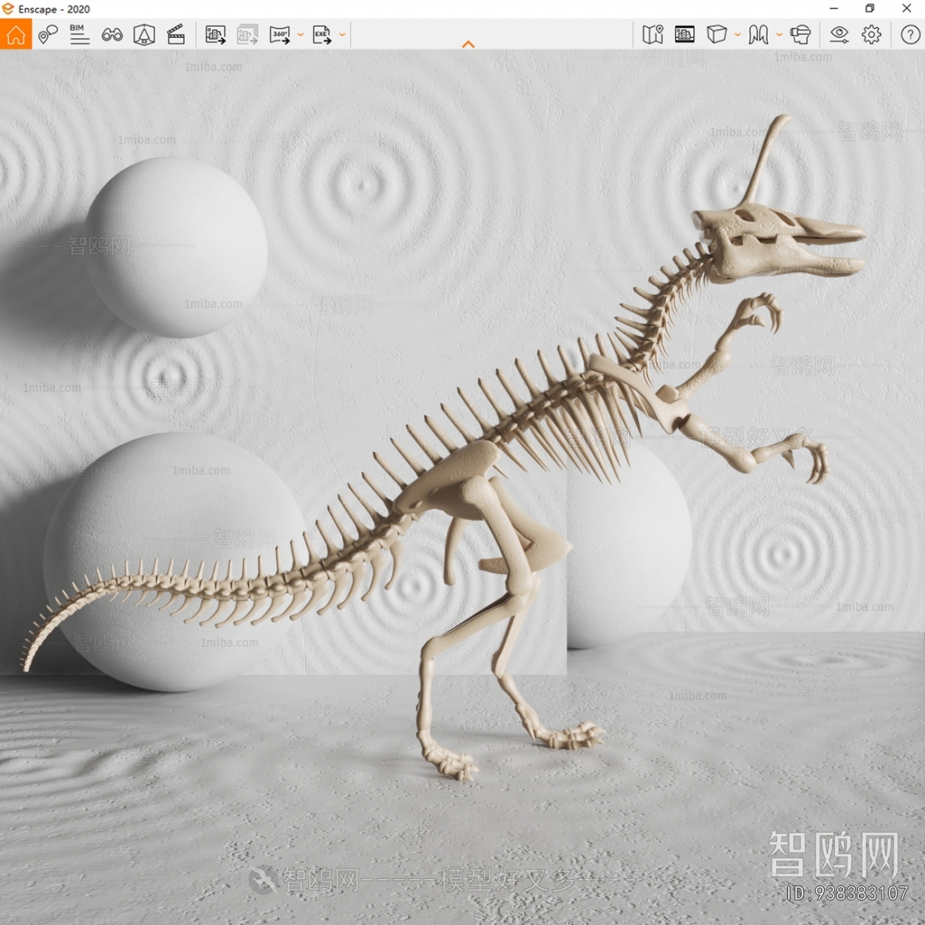
Task: Enable the perspective view projection icon
Action: pyautogui.click(x=144, y=35)
